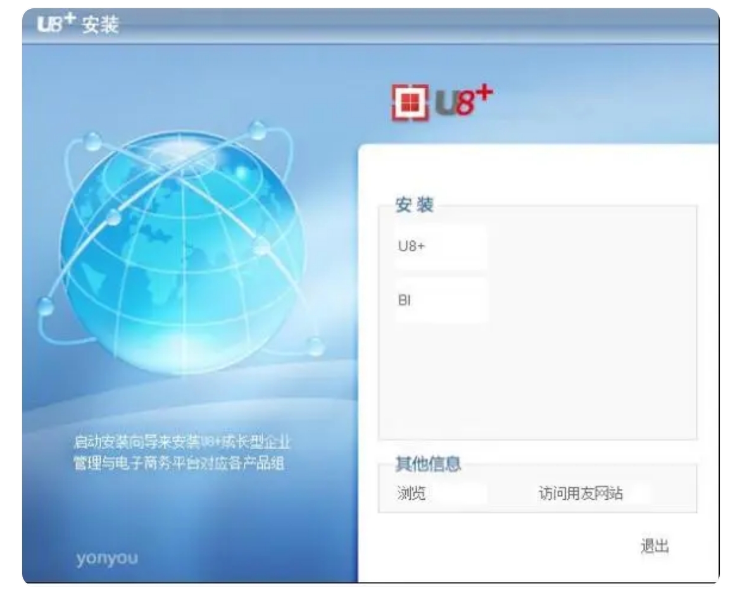
Task: Click the orbit sphere at globe's upper-left
Action: [x=92, y=141]
